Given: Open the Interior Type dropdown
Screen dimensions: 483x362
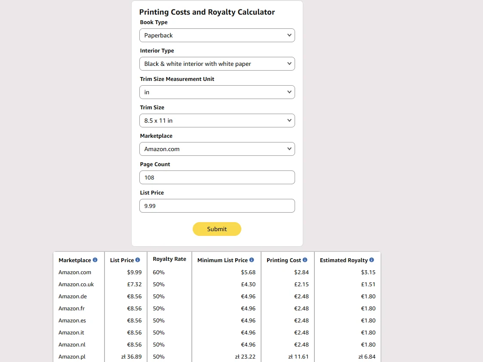Looking at the screenshot, I should (x=217, y=64).
